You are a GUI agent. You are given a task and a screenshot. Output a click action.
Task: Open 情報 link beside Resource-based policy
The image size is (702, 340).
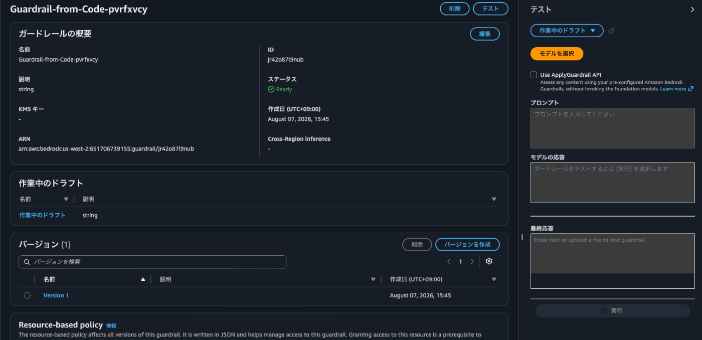pos(111,325)
